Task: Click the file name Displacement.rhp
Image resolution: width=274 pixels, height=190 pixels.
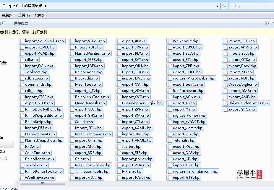Action: coord(40,134)
